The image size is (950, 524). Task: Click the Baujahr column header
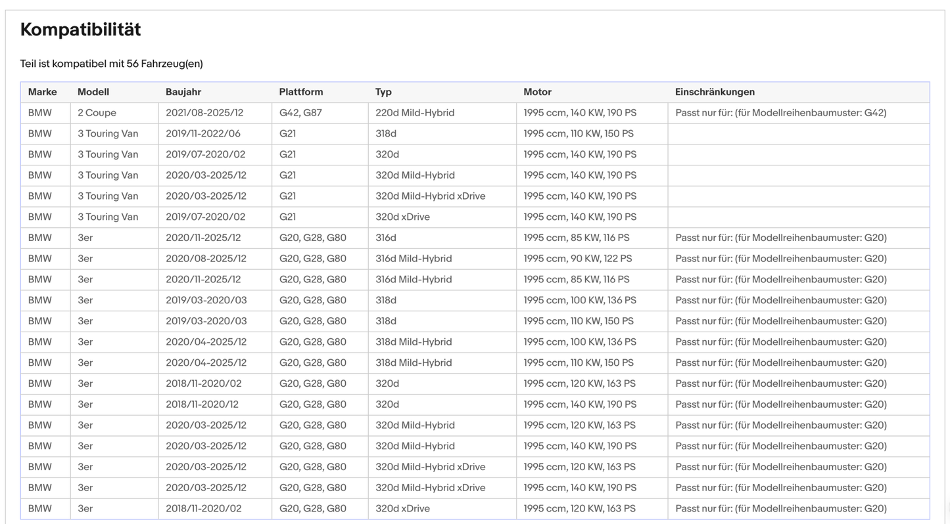click(x=183, y=92)
